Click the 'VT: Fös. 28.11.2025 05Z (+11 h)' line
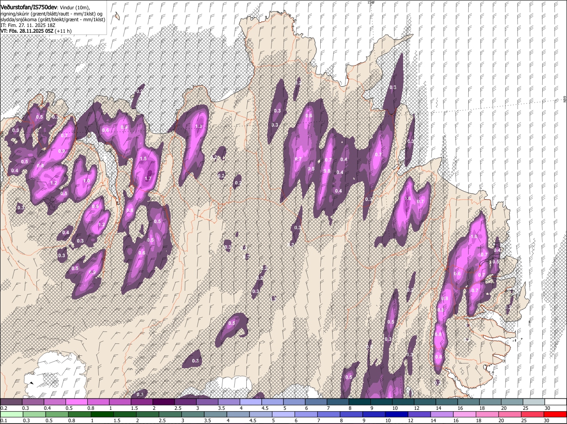Image resolution: width=567 pixels, height=424 pixels. coord(36,31)
